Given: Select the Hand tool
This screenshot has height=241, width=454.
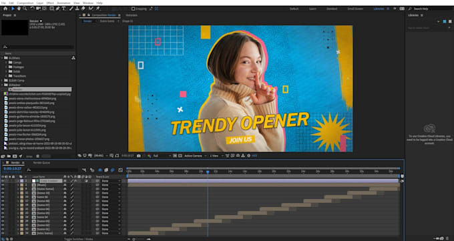Looking at the screenshot, I should click(x=19, y=9).
